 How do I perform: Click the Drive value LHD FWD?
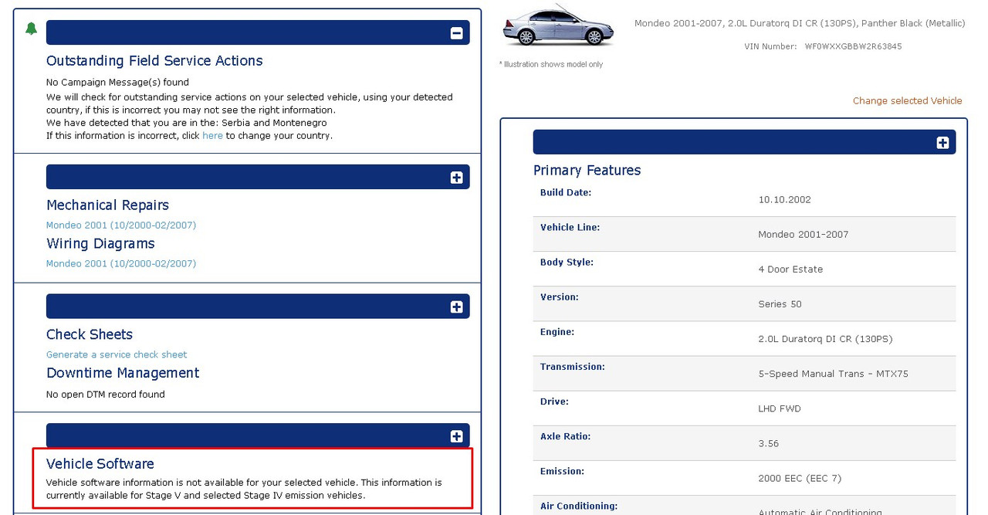(780, 408)
